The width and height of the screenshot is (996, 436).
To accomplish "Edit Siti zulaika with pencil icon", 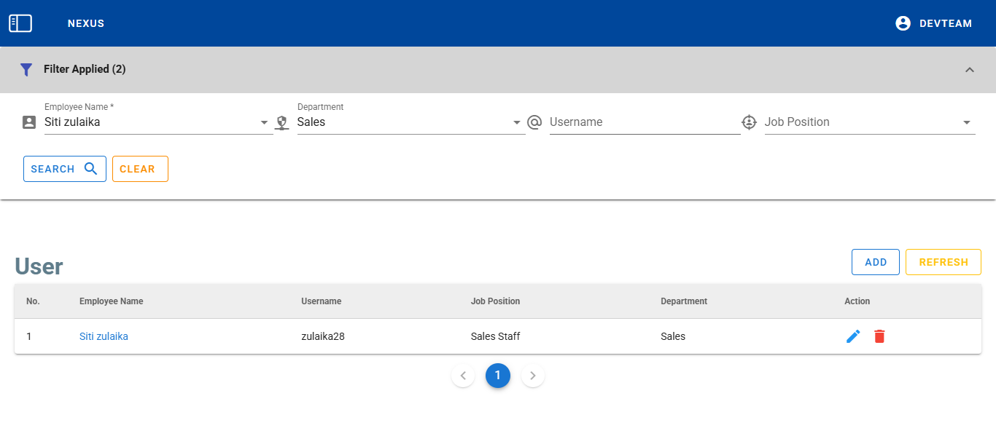I will point(853,336).
